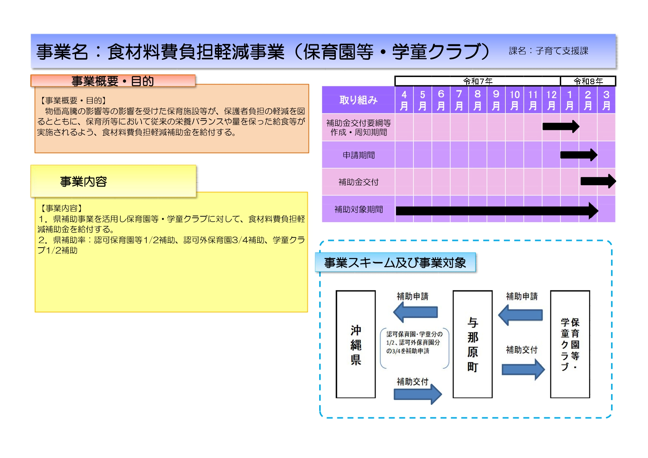This screenshot has height=458, width=648.
Task: Click the 事業スキーム及び事業対象 heading
Action: click(395, 262)
